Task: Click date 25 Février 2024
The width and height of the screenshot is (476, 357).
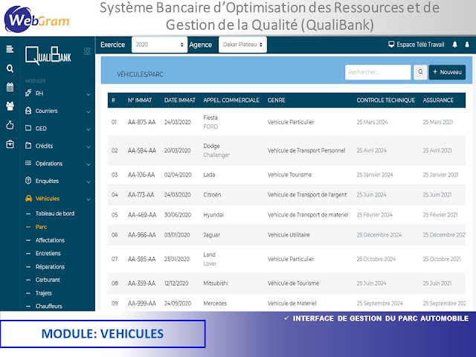Action: 375,215
